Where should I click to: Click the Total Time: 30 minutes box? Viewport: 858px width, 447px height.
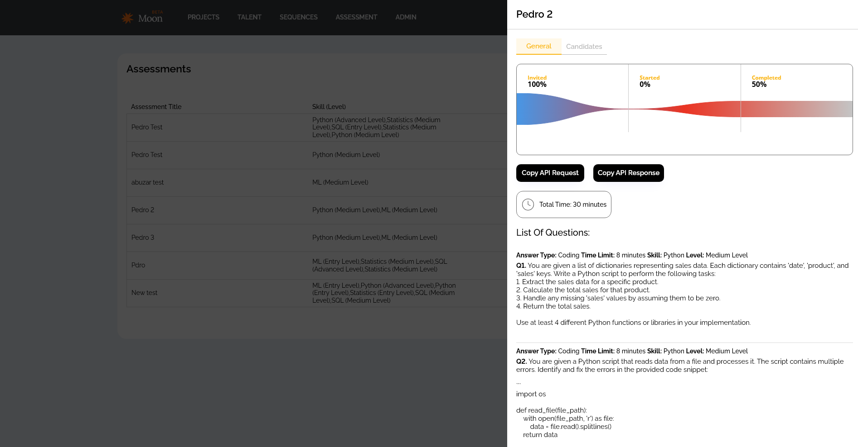tap(564, 204)
